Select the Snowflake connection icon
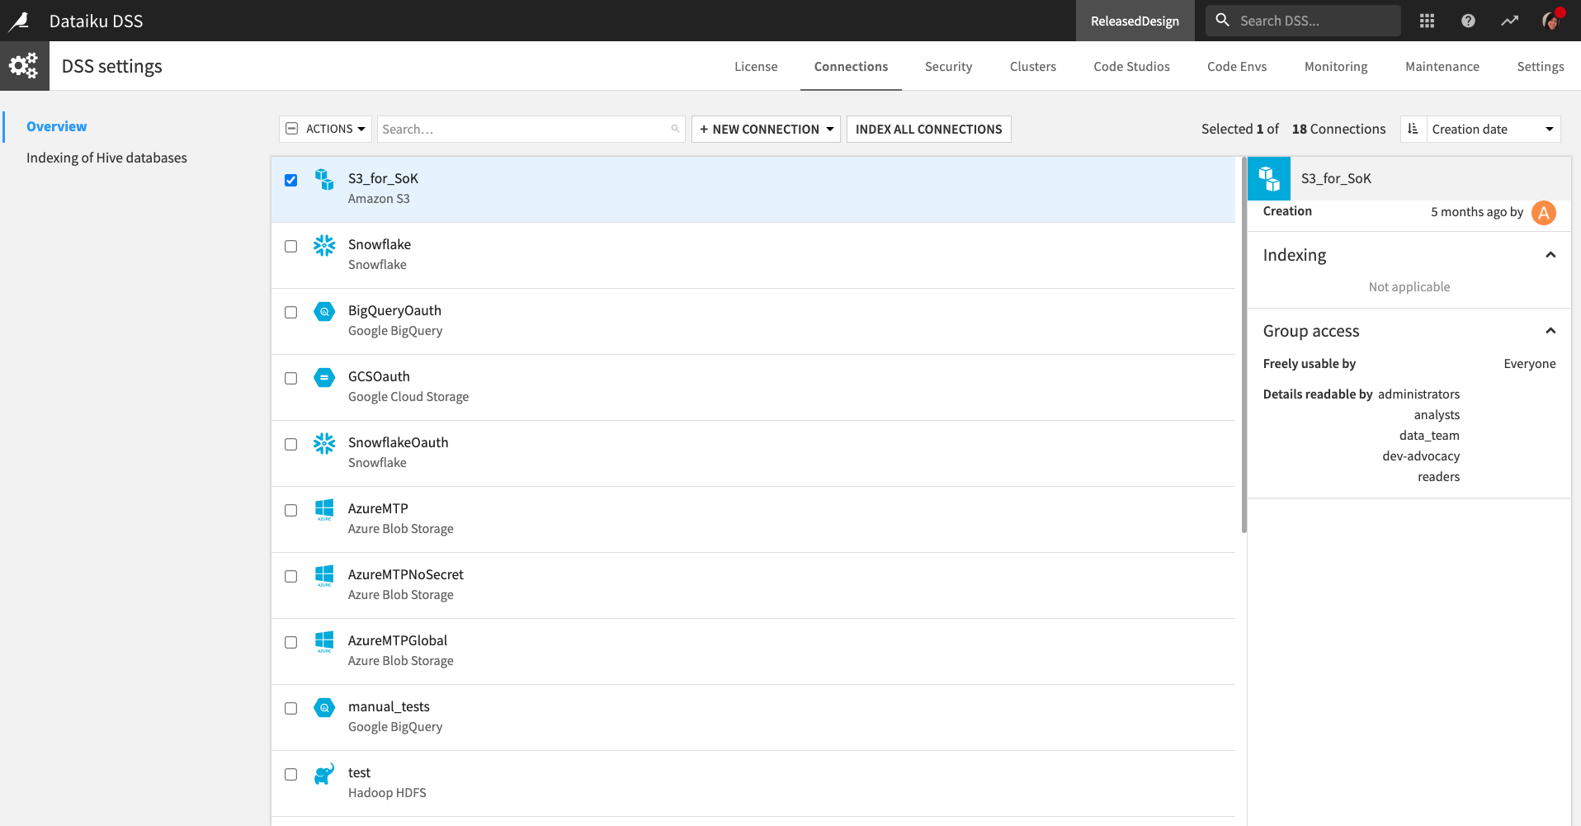Viewport: 1581px width, 826px height. coord(324,246)
